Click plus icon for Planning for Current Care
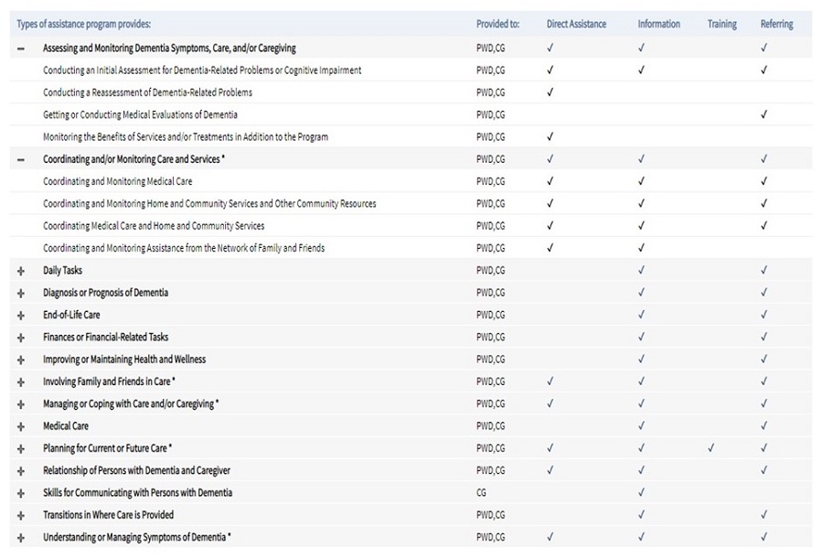 click(x=20, y=448)
